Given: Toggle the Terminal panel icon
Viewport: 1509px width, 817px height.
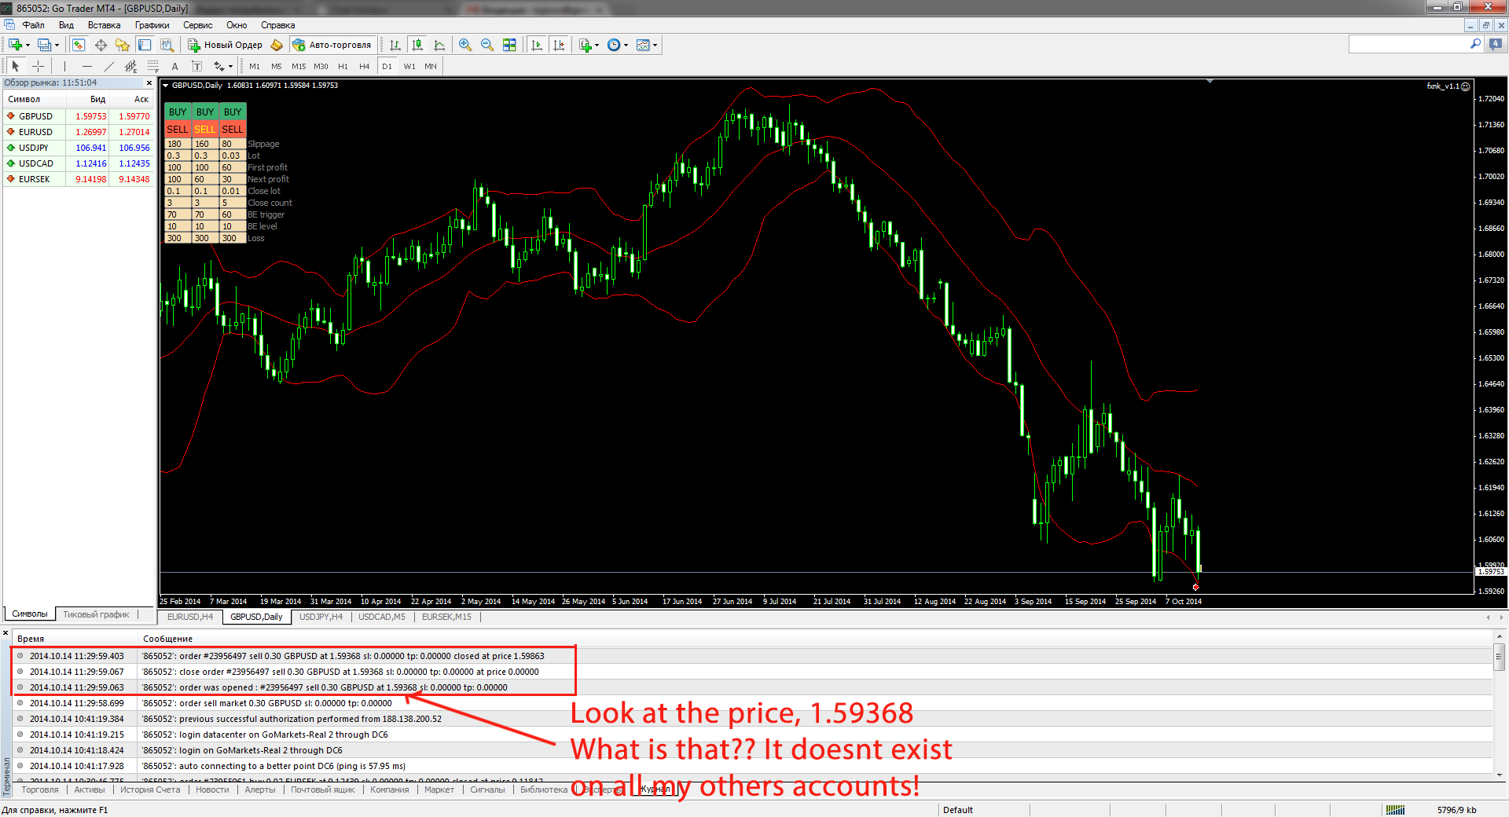Looking at the screenshot, I should [145, 45].
